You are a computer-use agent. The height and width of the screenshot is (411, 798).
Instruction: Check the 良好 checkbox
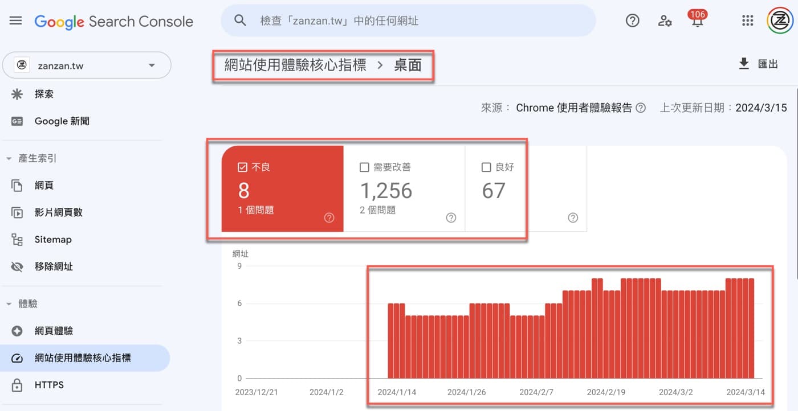[x=486, y=167]
